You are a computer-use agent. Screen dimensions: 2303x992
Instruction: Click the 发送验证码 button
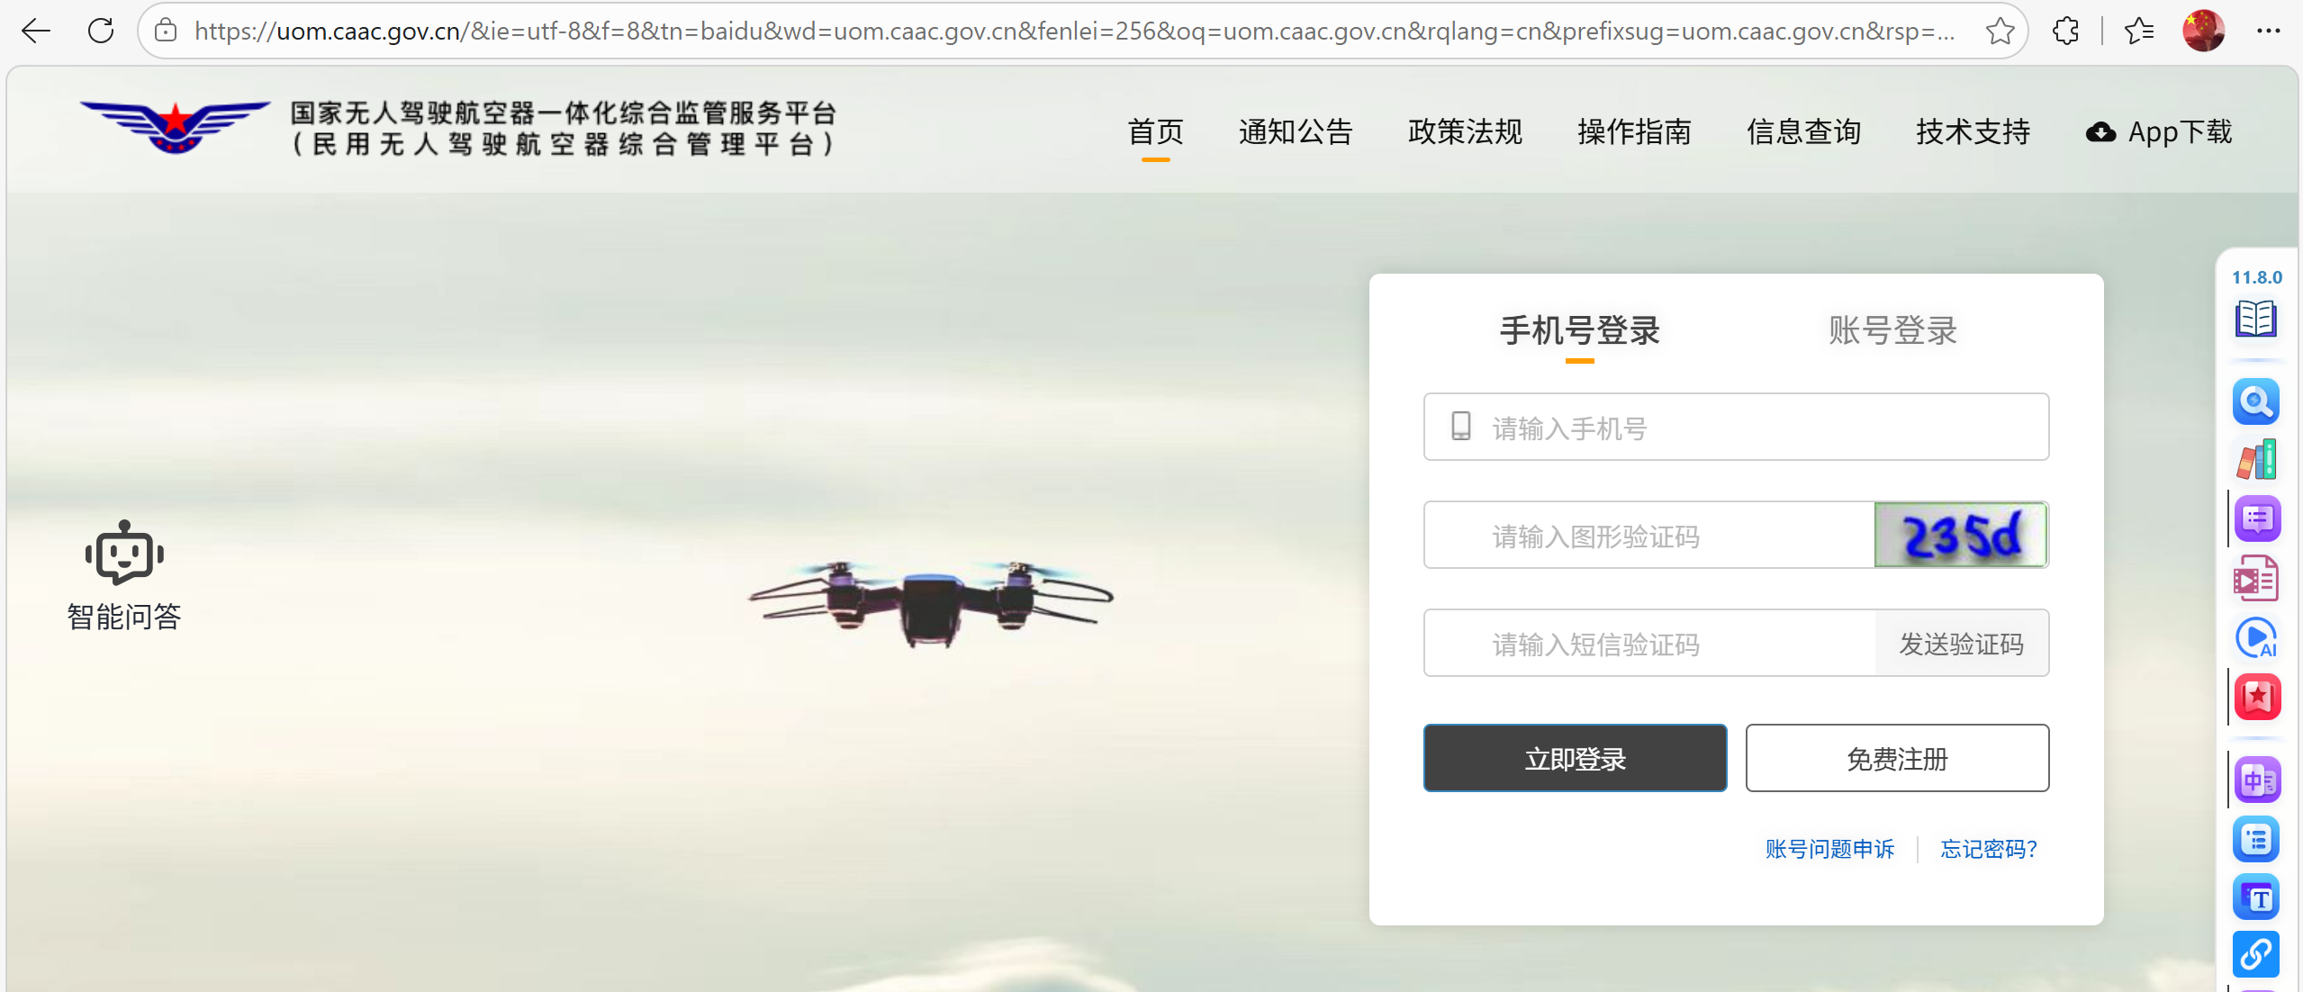1962,643
